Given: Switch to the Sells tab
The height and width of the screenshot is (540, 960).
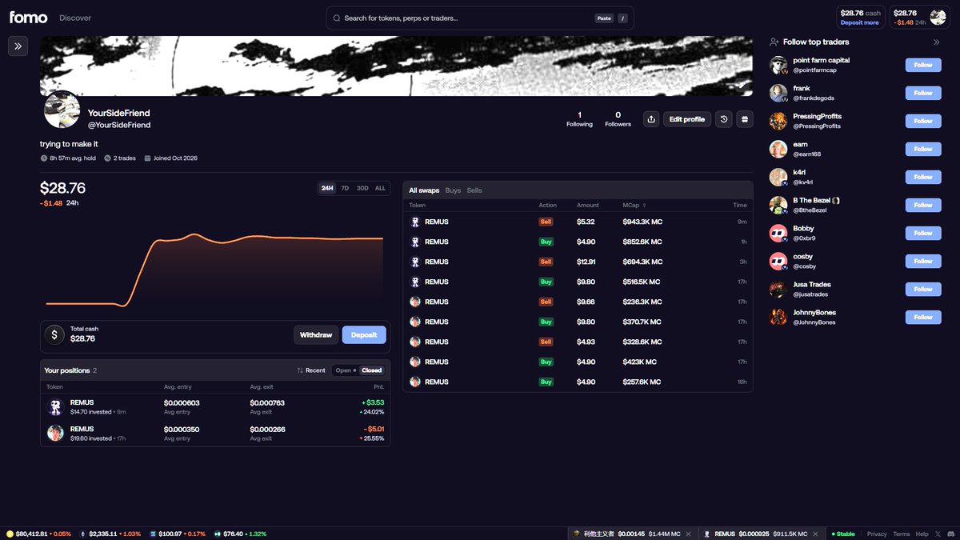Looking at the screenshot, I should [474, 190].
